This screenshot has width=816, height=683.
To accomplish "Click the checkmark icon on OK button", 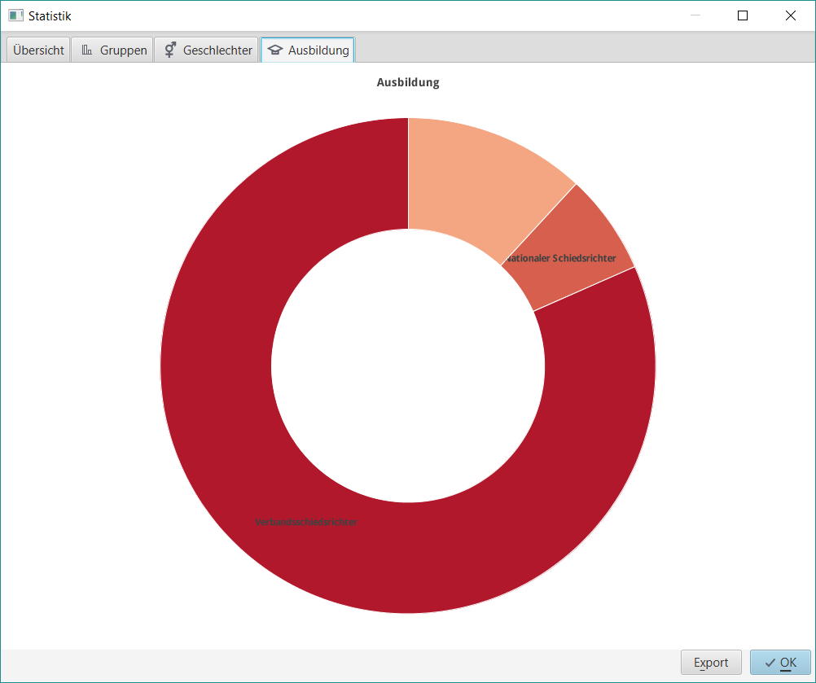I will [770, 663].
